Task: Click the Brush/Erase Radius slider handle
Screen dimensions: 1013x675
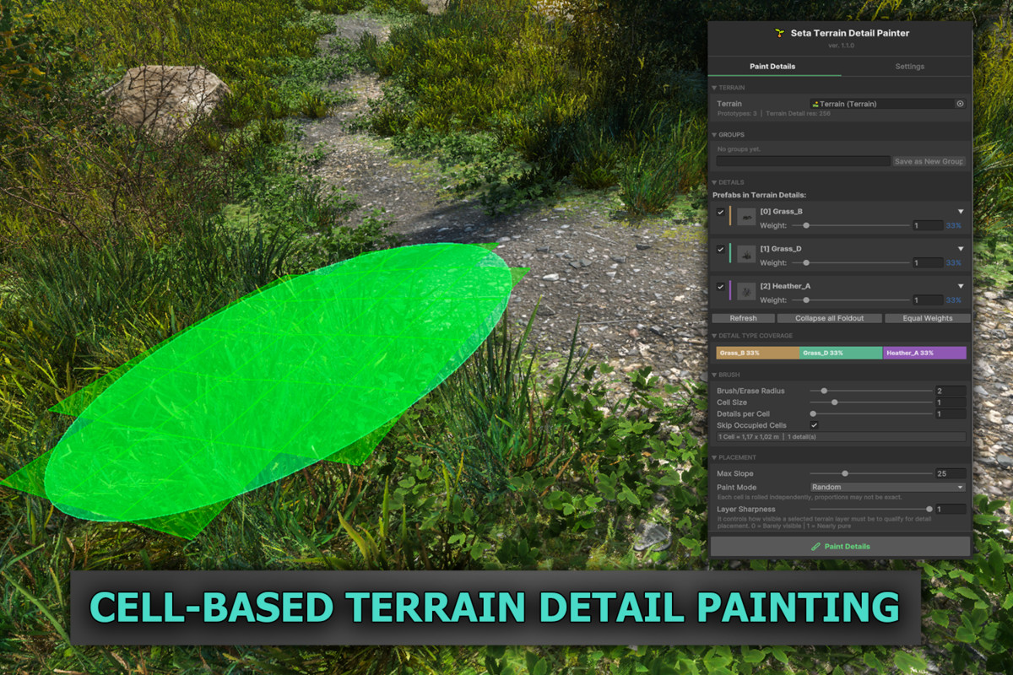Action: [x=824, y=391]
